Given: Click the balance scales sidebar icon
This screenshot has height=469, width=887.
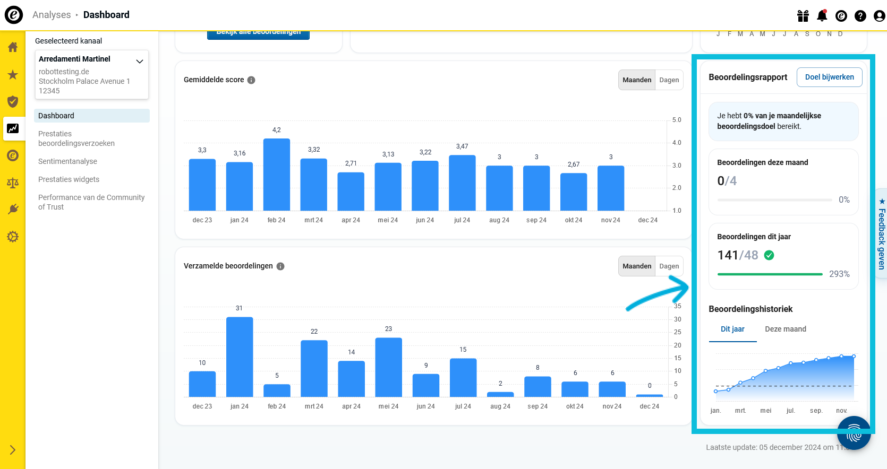Looking at the screenshot, I should [x=13, y=183].
